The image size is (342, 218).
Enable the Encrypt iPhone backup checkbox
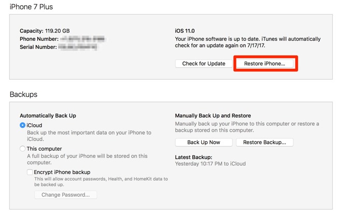[31, 172]
